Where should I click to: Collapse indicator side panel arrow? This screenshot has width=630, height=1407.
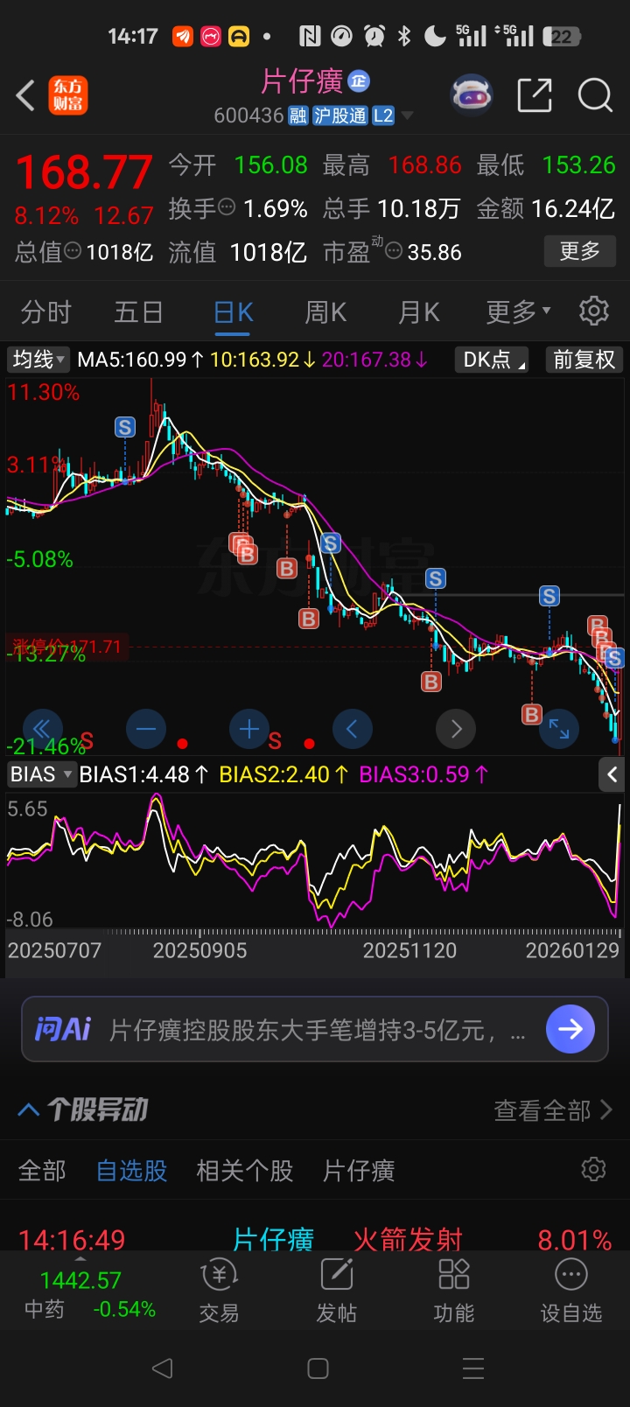612,774
